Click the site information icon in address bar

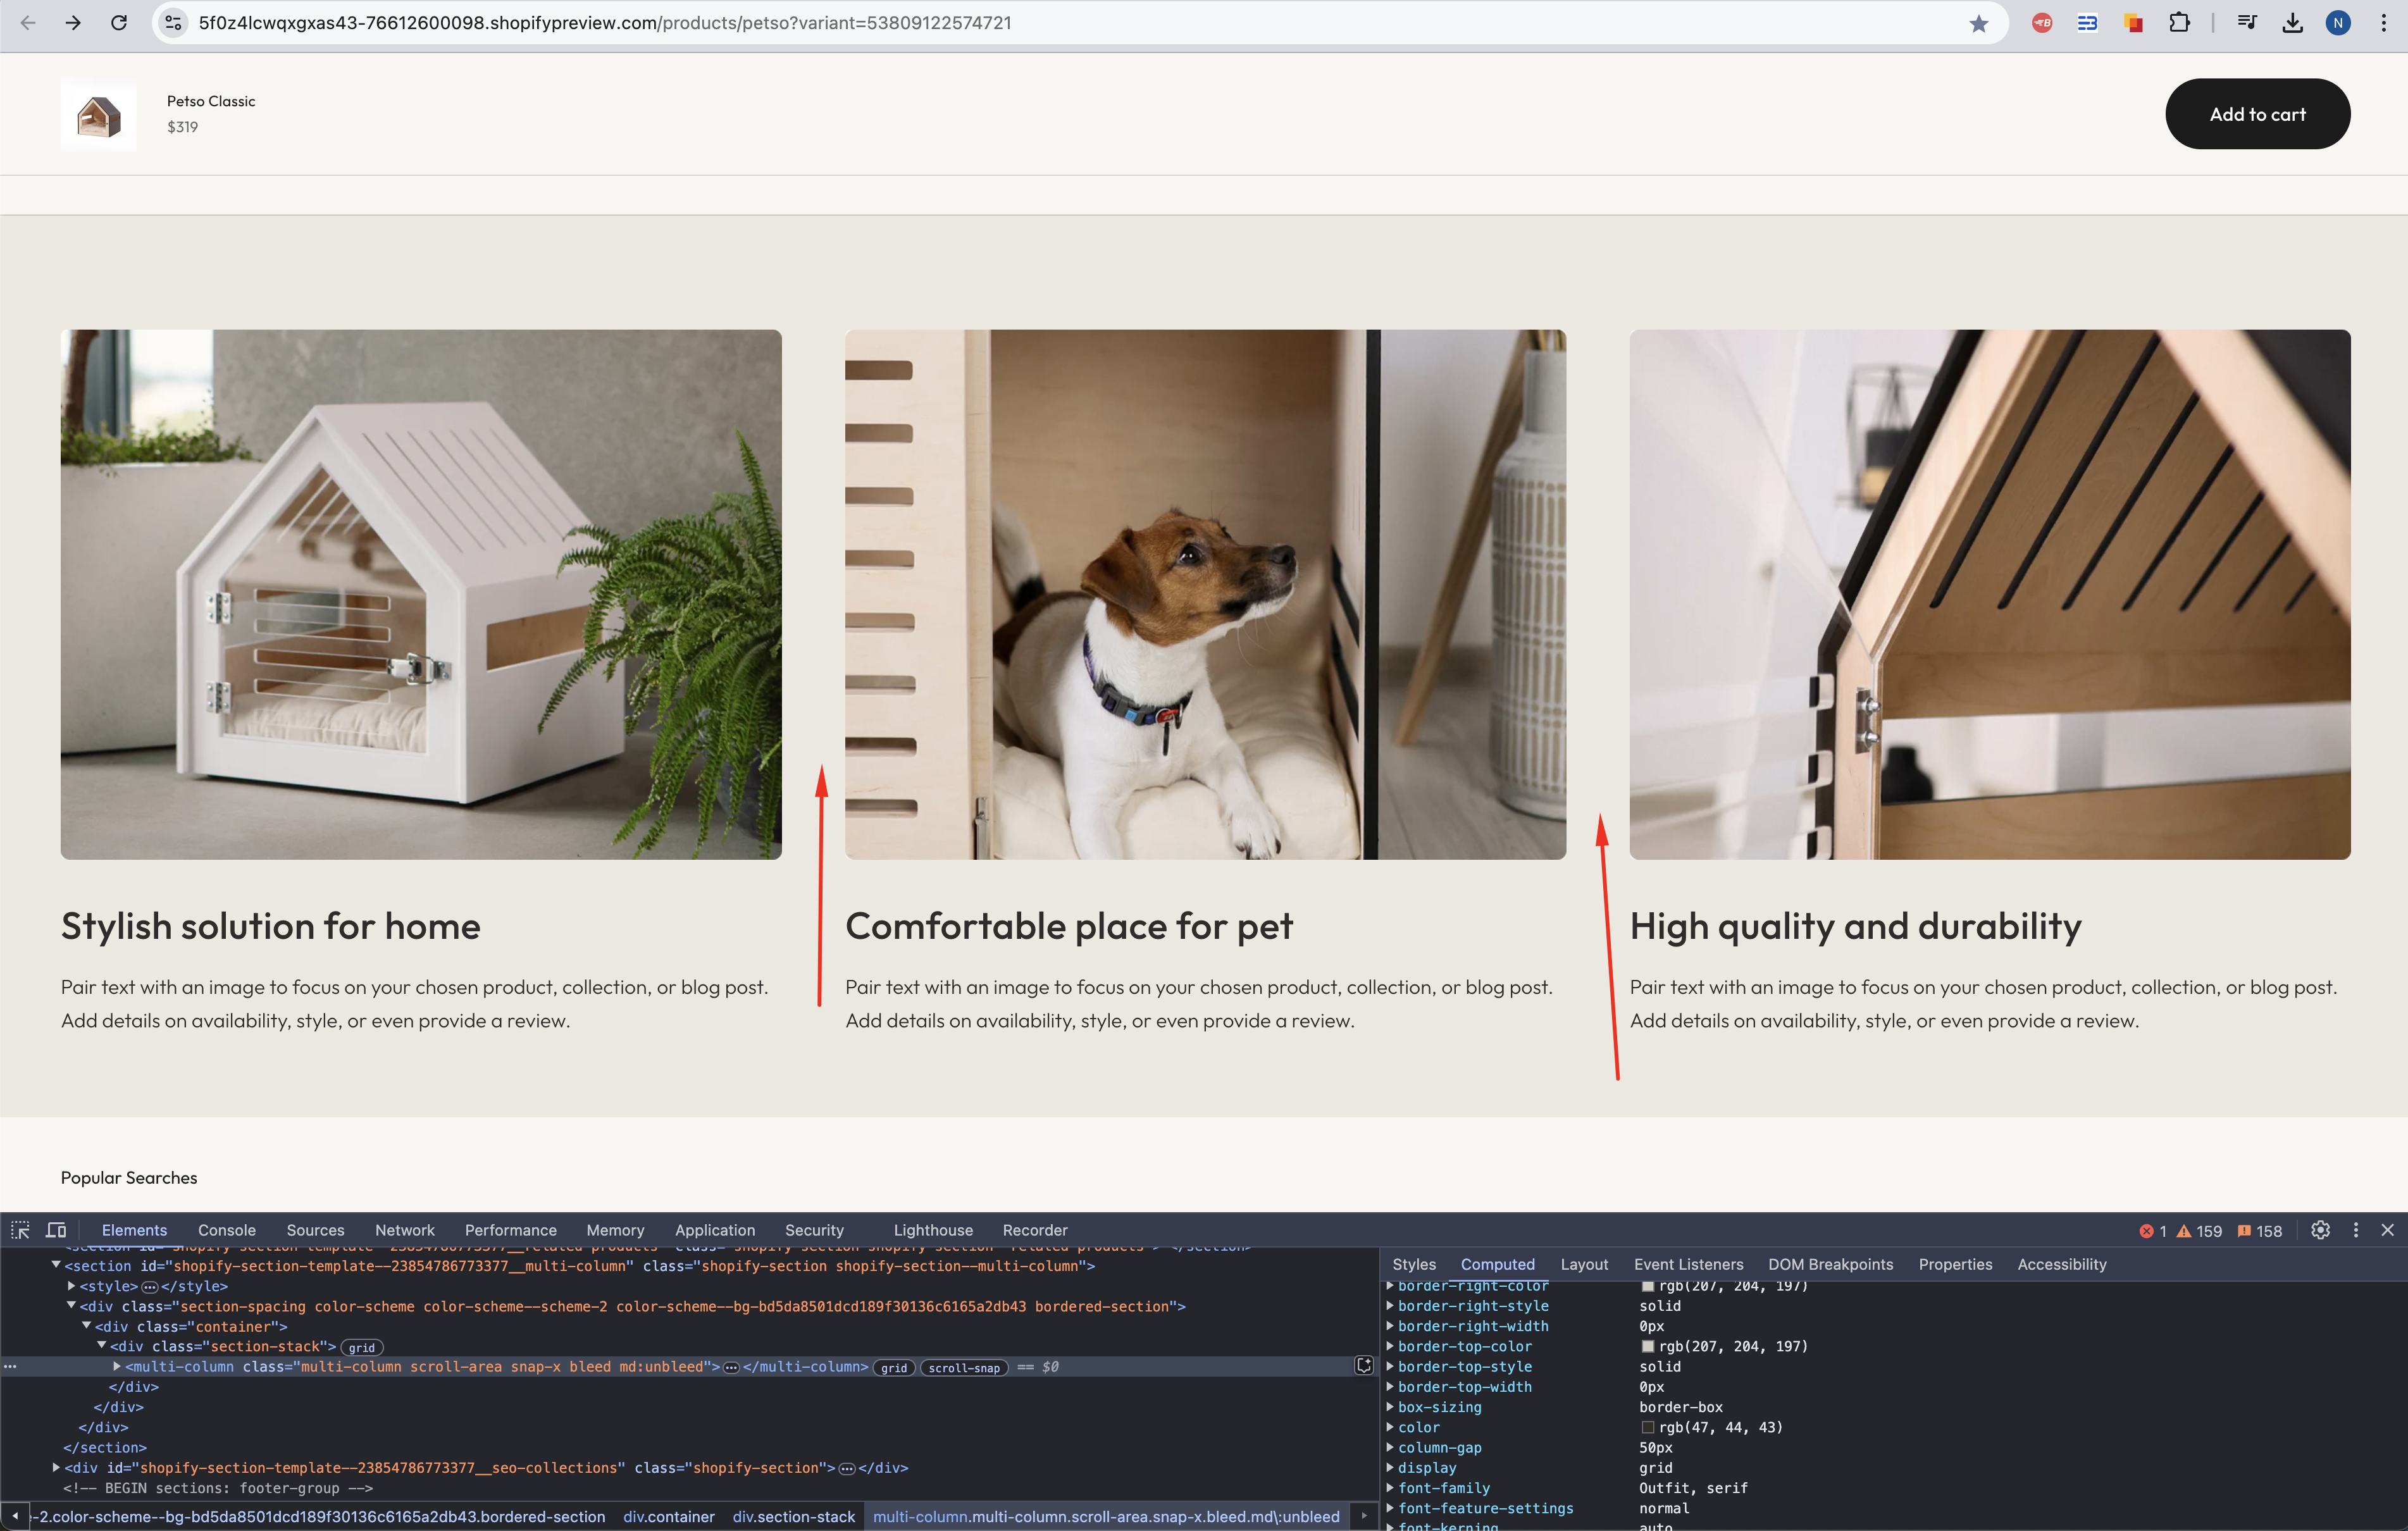click(173, 23)
